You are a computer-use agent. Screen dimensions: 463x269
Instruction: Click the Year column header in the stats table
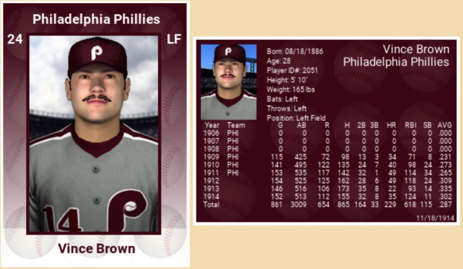tap(212, 125)
